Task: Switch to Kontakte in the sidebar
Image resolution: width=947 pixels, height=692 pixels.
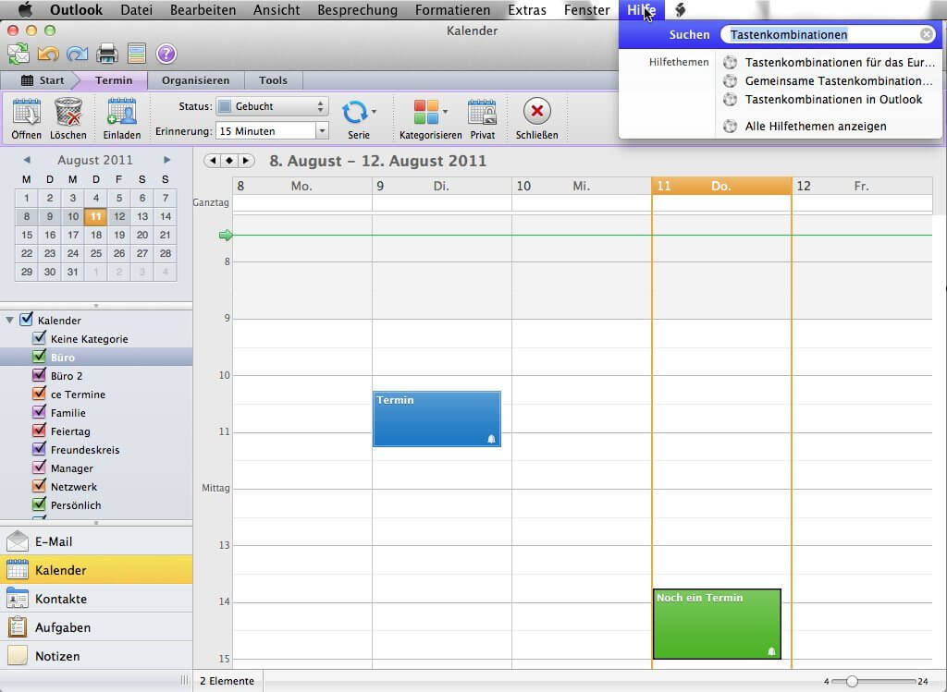Action: point(96,599)
